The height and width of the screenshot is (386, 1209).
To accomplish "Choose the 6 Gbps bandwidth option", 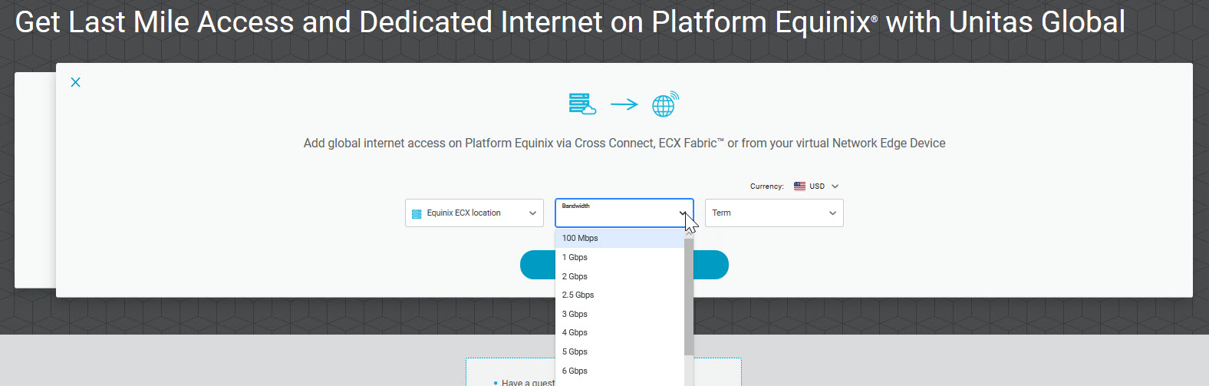I will pos(620,371).
